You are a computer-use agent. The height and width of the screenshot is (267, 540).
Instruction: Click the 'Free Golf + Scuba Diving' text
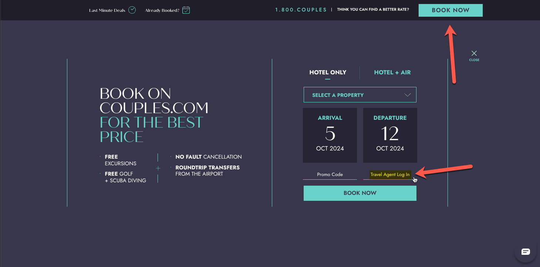pyautogui.click(x=125, y=177)
